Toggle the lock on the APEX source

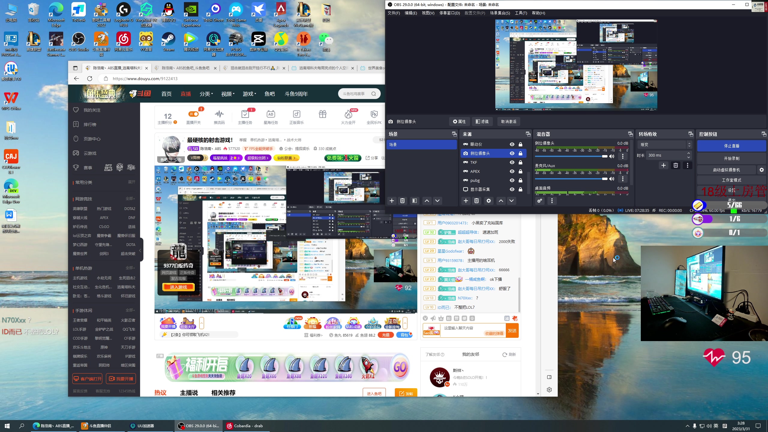520,171
